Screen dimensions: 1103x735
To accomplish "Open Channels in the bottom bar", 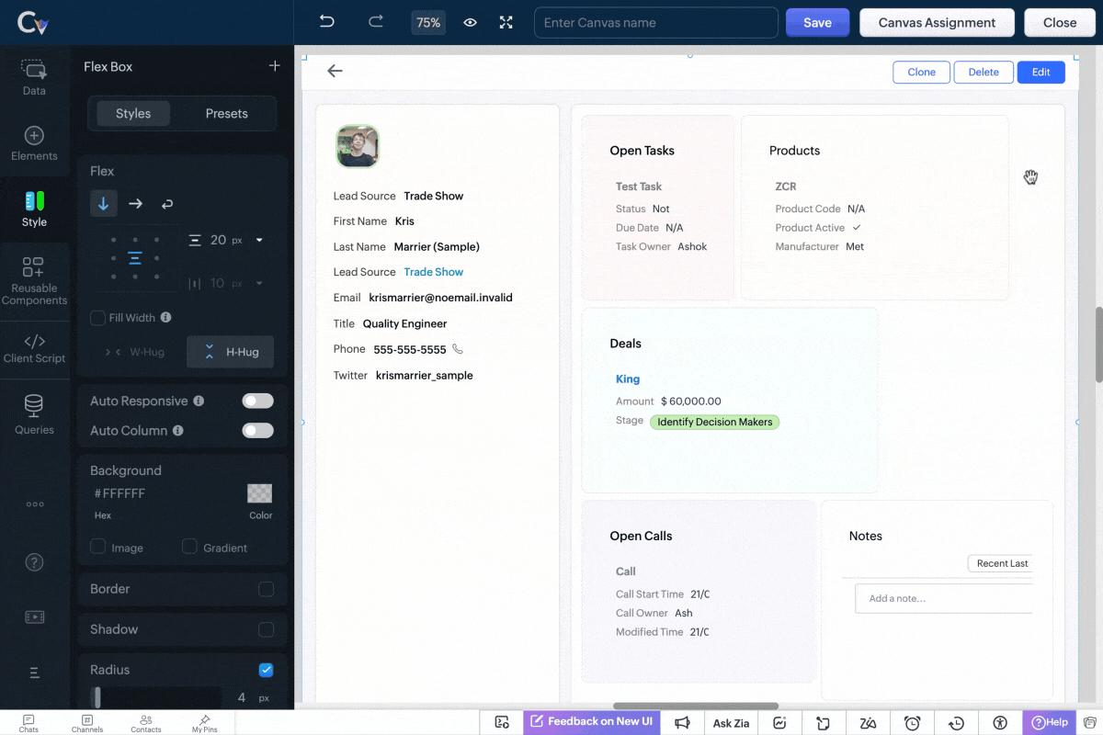I will click(87, 723).
